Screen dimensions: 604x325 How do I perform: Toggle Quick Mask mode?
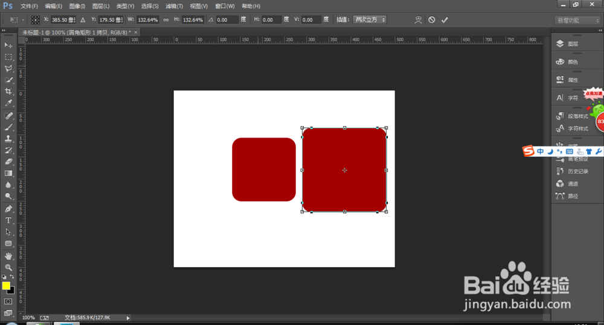click(x=8, y=301)
